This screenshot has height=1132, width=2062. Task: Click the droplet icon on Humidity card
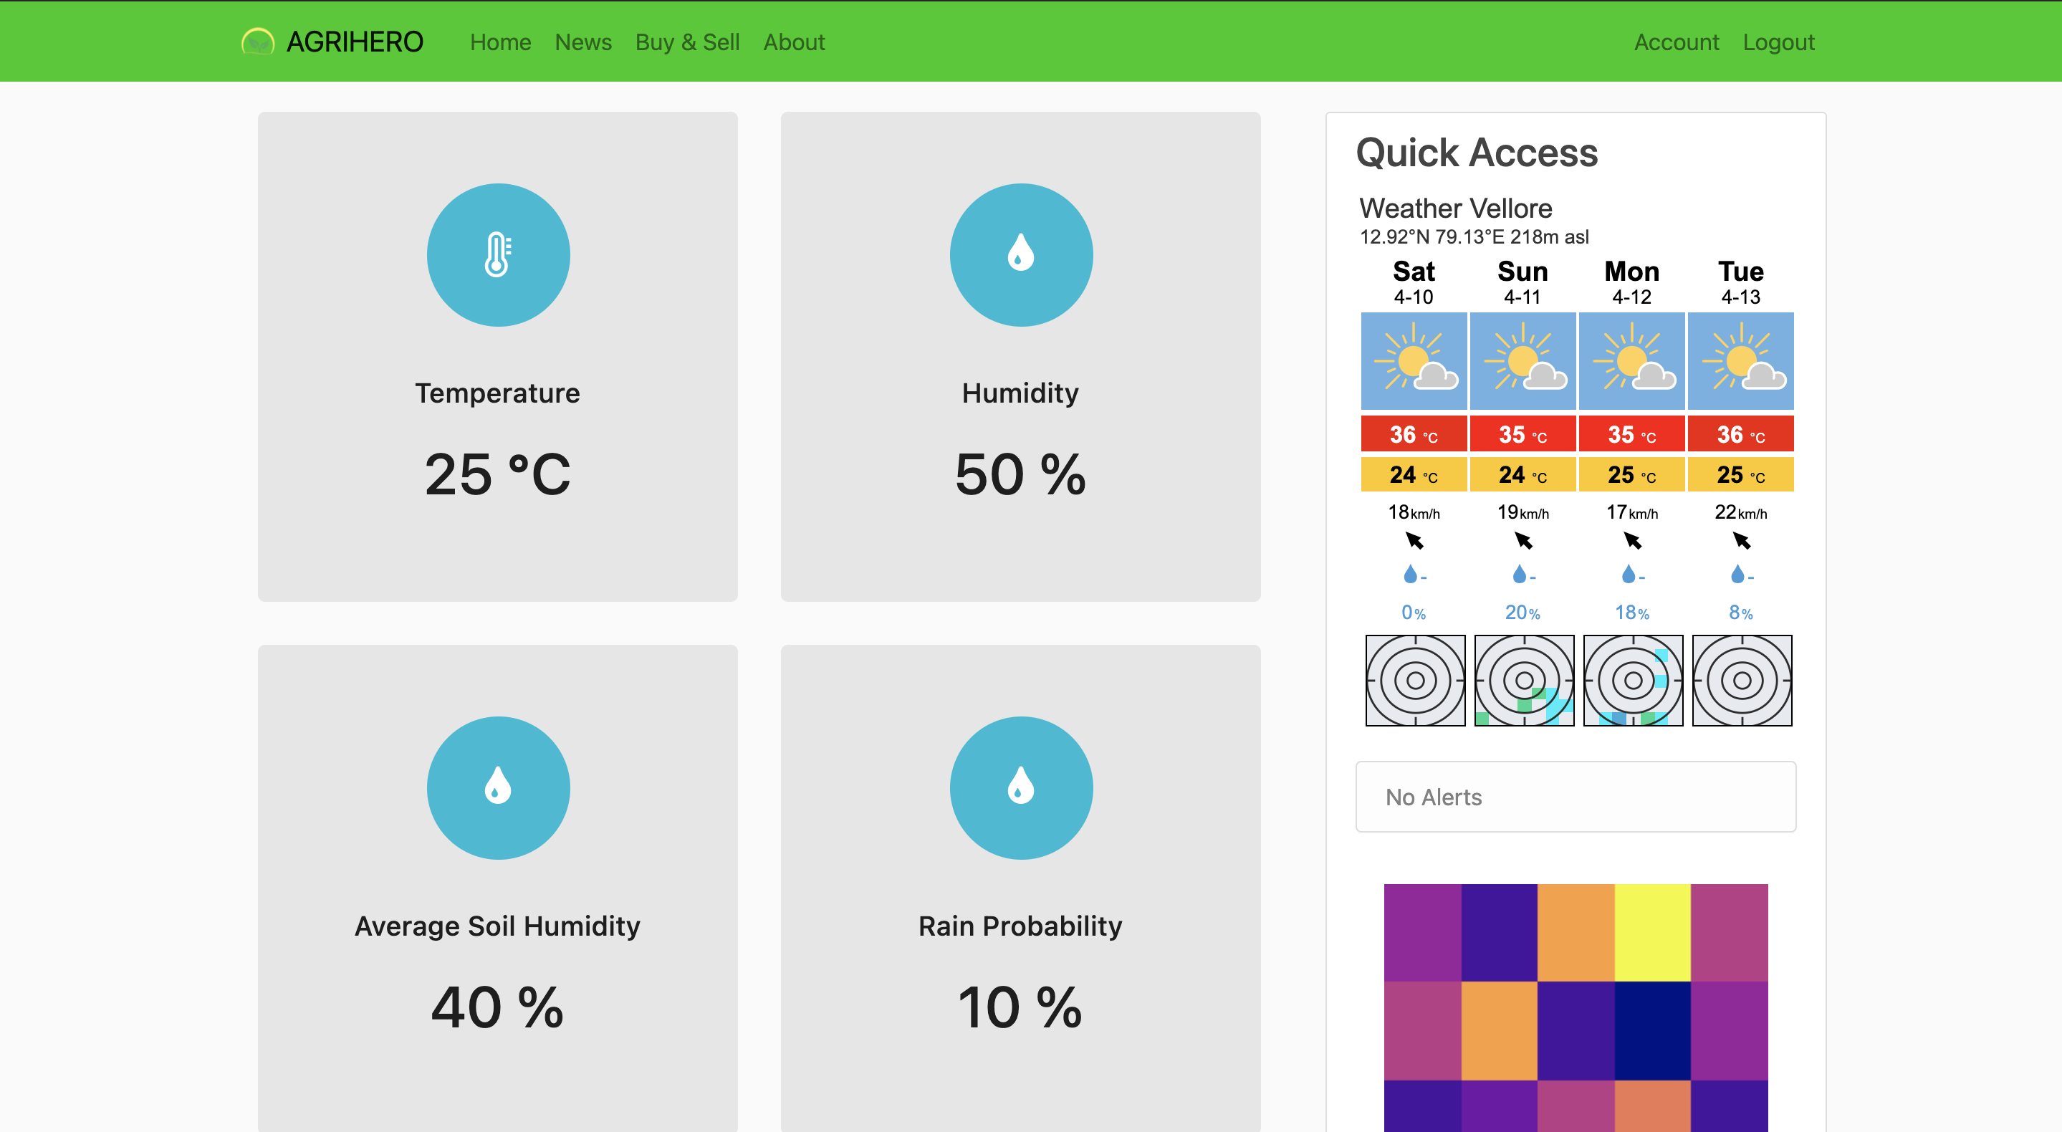tap(1020, 254)
